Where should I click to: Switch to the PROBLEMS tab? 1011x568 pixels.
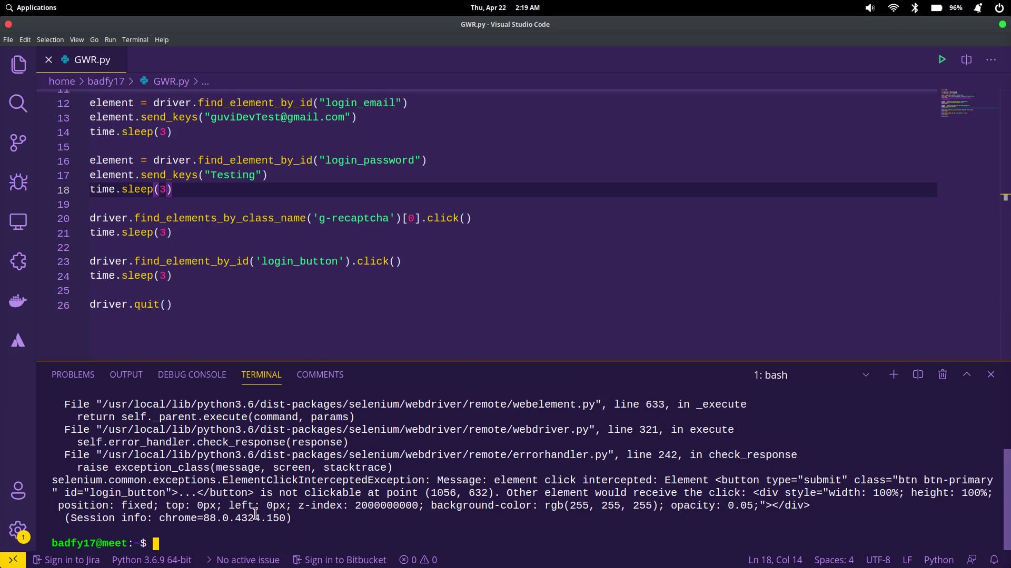pyautogui.click(x=73, y=374)
